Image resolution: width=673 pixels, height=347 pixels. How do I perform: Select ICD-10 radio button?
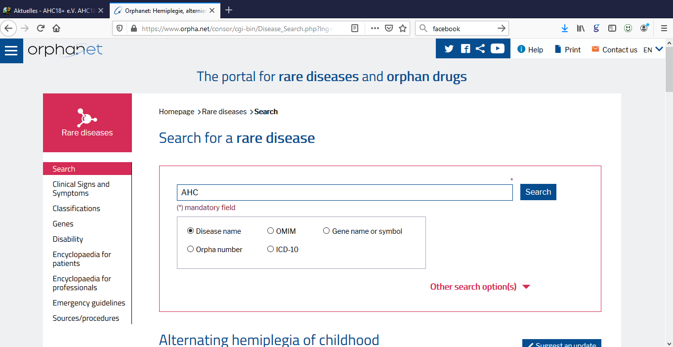(x=270, y=249)
